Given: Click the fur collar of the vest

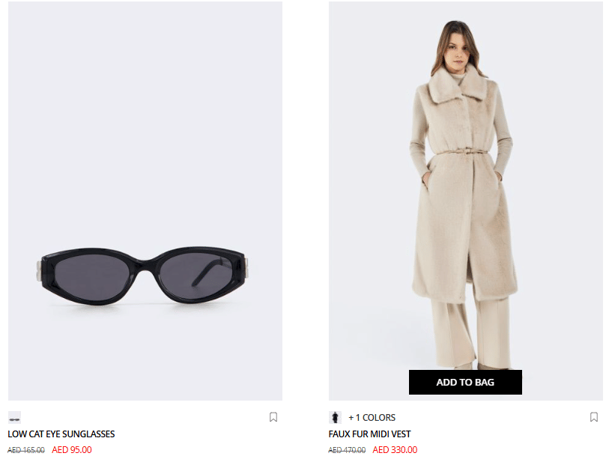Looking at the screenshot, I should click(x=458, y=86).
